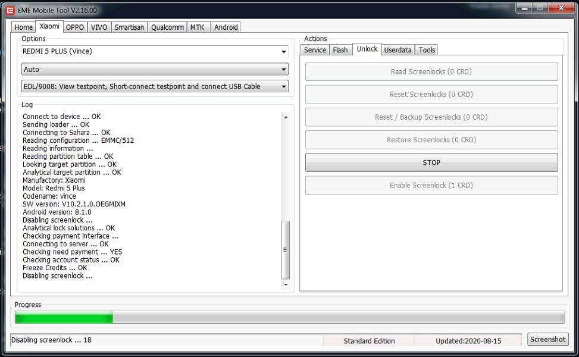Open the VIVO tab
The height and width of the screenshot is (357, 579).
point(99,27)
